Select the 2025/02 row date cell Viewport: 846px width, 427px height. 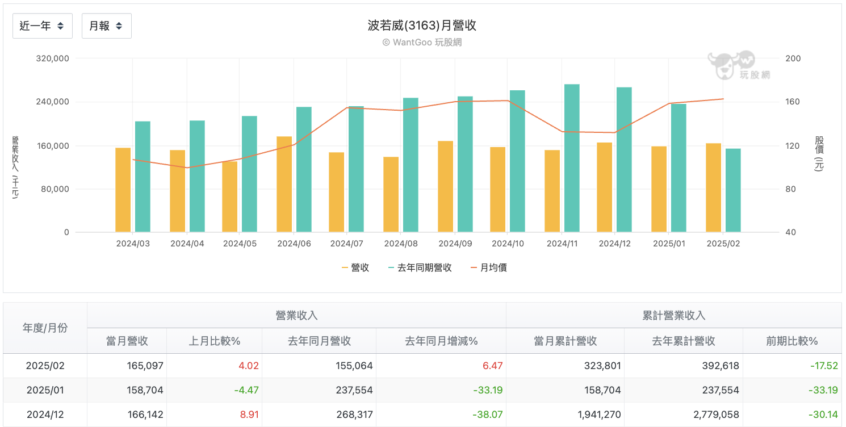point(45,366)
